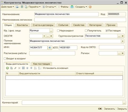Clear the ОКОПФ field with X button
This screenshot has width=128, height=112.
(51, 36)
